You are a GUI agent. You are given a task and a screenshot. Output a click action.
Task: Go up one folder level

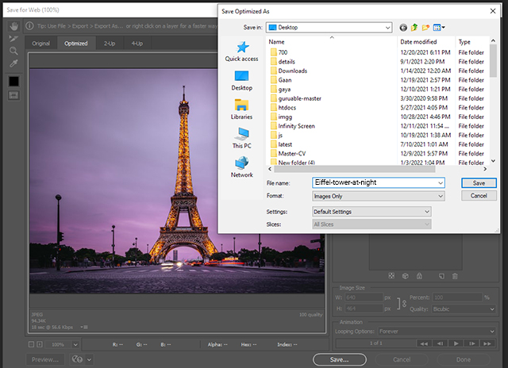coord(414,28)
